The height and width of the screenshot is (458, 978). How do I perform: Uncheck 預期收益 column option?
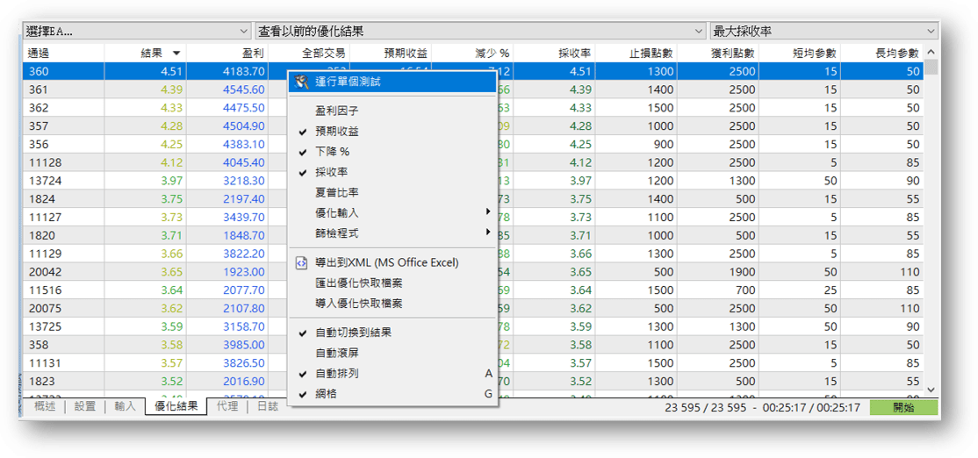coord(392,132)
